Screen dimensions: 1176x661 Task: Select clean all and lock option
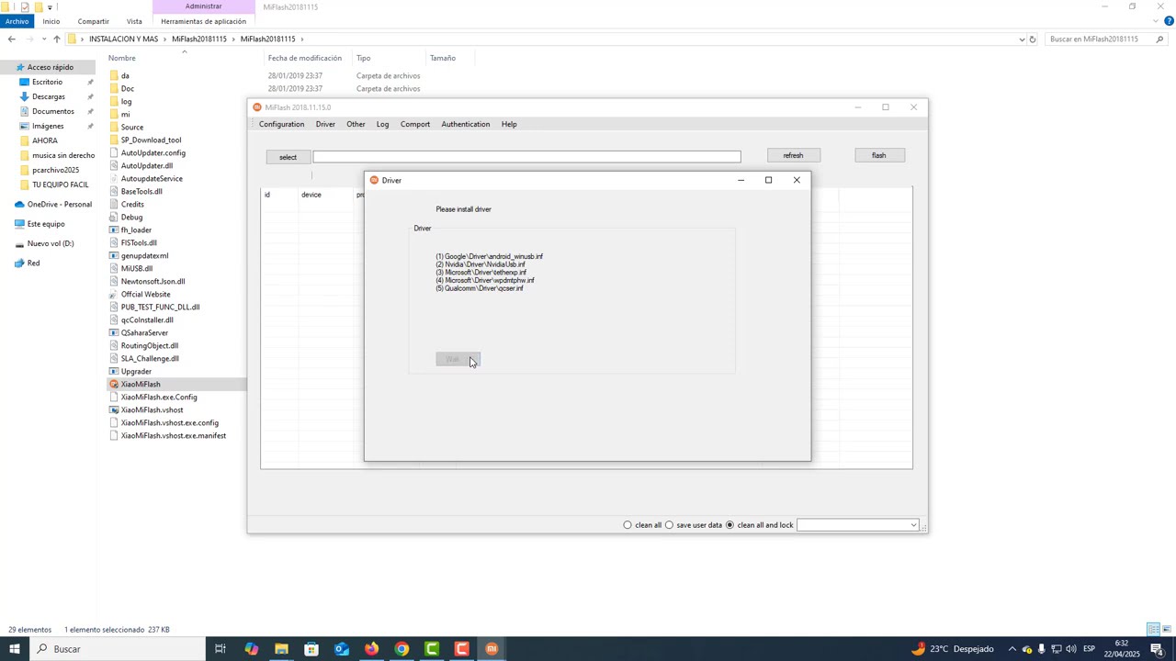point(729,525)
